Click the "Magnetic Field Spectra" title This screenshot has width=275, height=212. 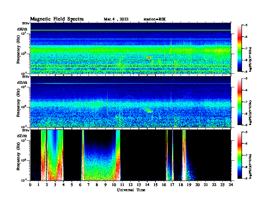point(57,19)
